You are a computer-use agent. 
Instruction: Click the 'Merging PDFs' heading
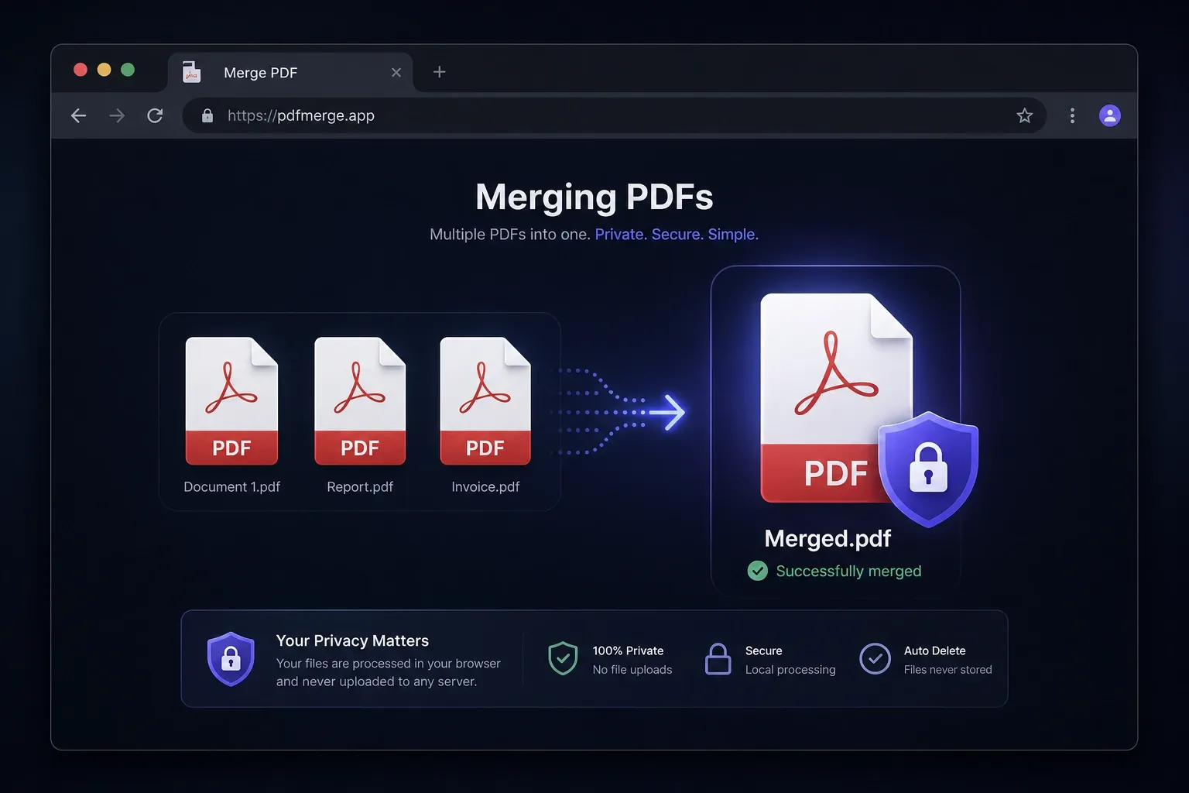(594, 197)
